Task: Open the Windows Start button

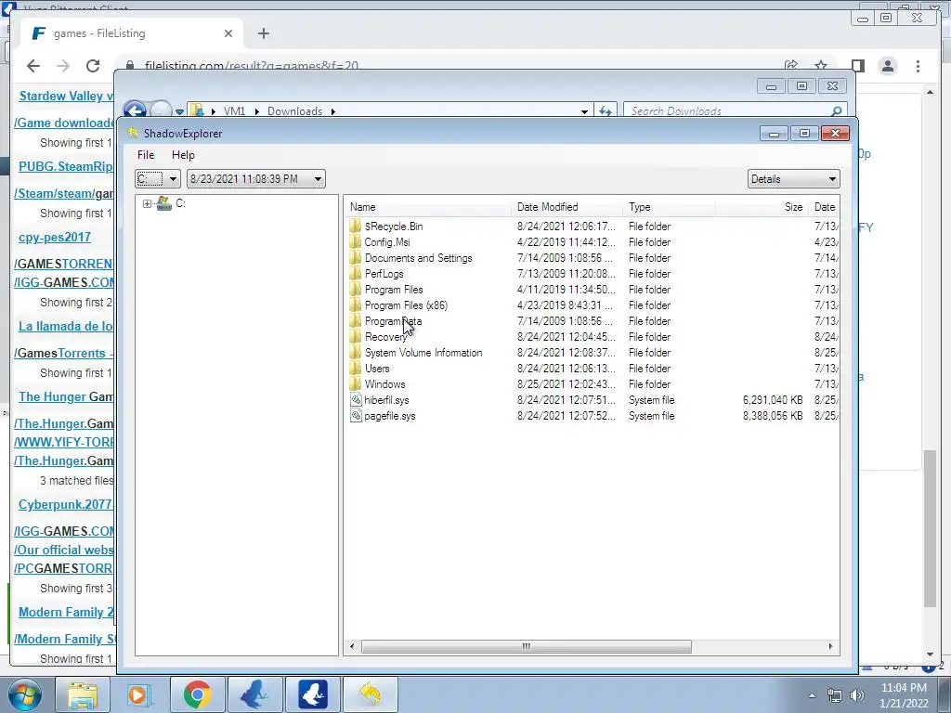Action: pos(23,694)
